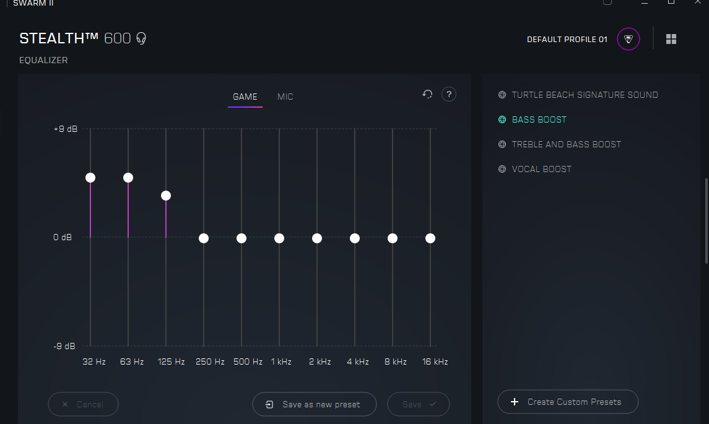Switch to the GAME equalizer tab
The width and height of the screenshot is (709, 424).
(245, 97)
